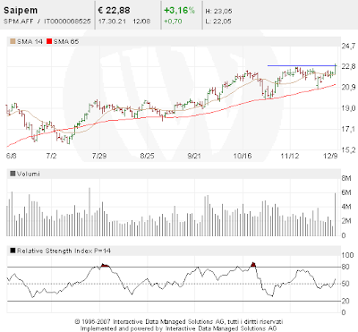Click the blue horizontal resistance line
358x332 pixels.
(302, 65)
